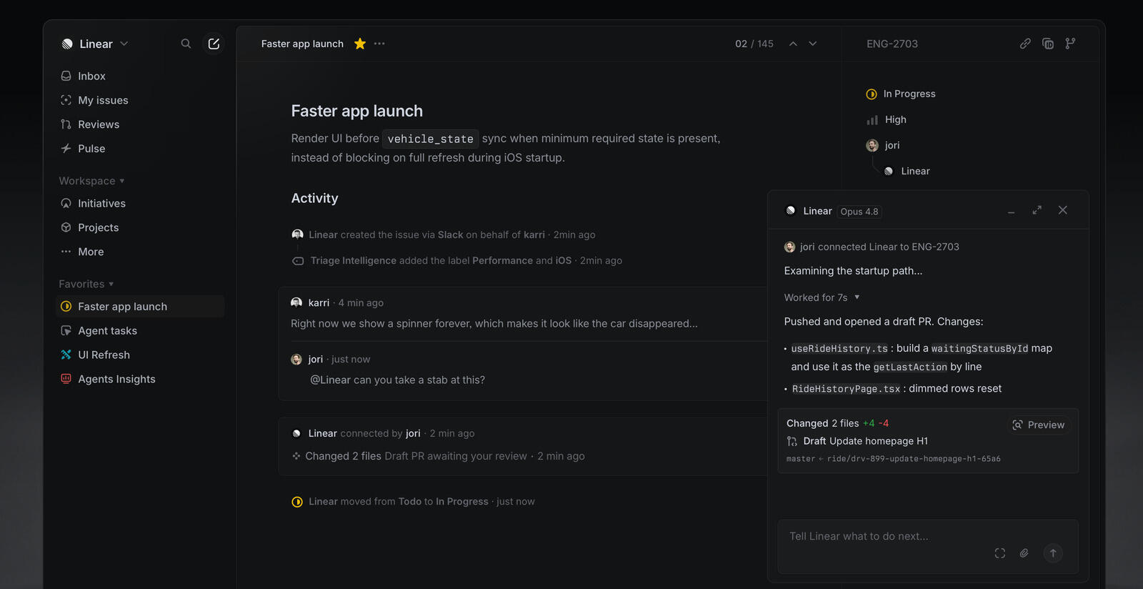The height and width of the screenshot is (589, 1143).
Task: Click the Faster app launch issue heading
Action: pos(356,111)
